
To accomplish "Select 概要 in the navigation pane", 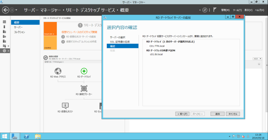I will pyautogui.click(x=25, y=22).
